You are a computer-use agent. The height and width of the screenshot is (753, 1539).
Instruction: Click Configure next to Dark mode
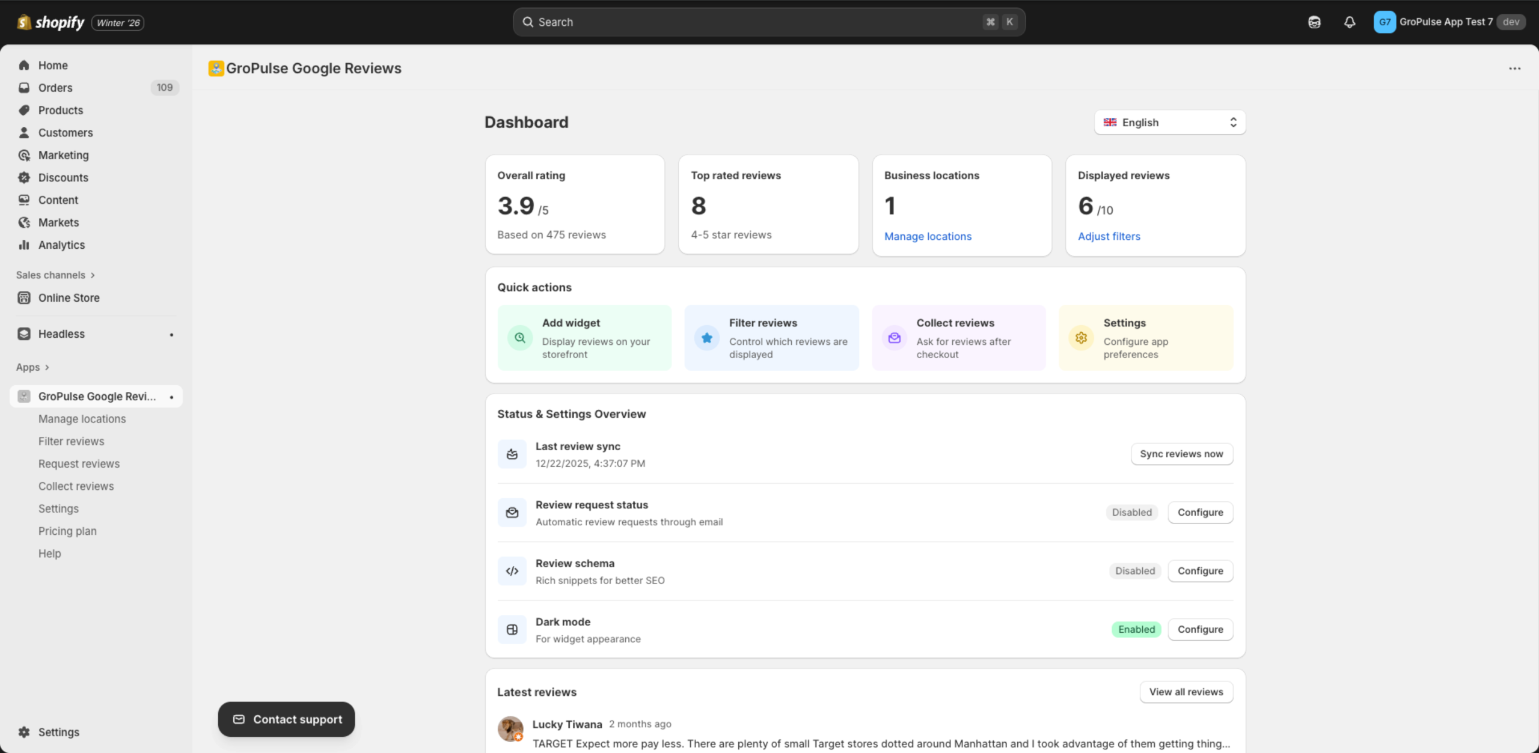pyautogui.click(x=1200, y=629)
